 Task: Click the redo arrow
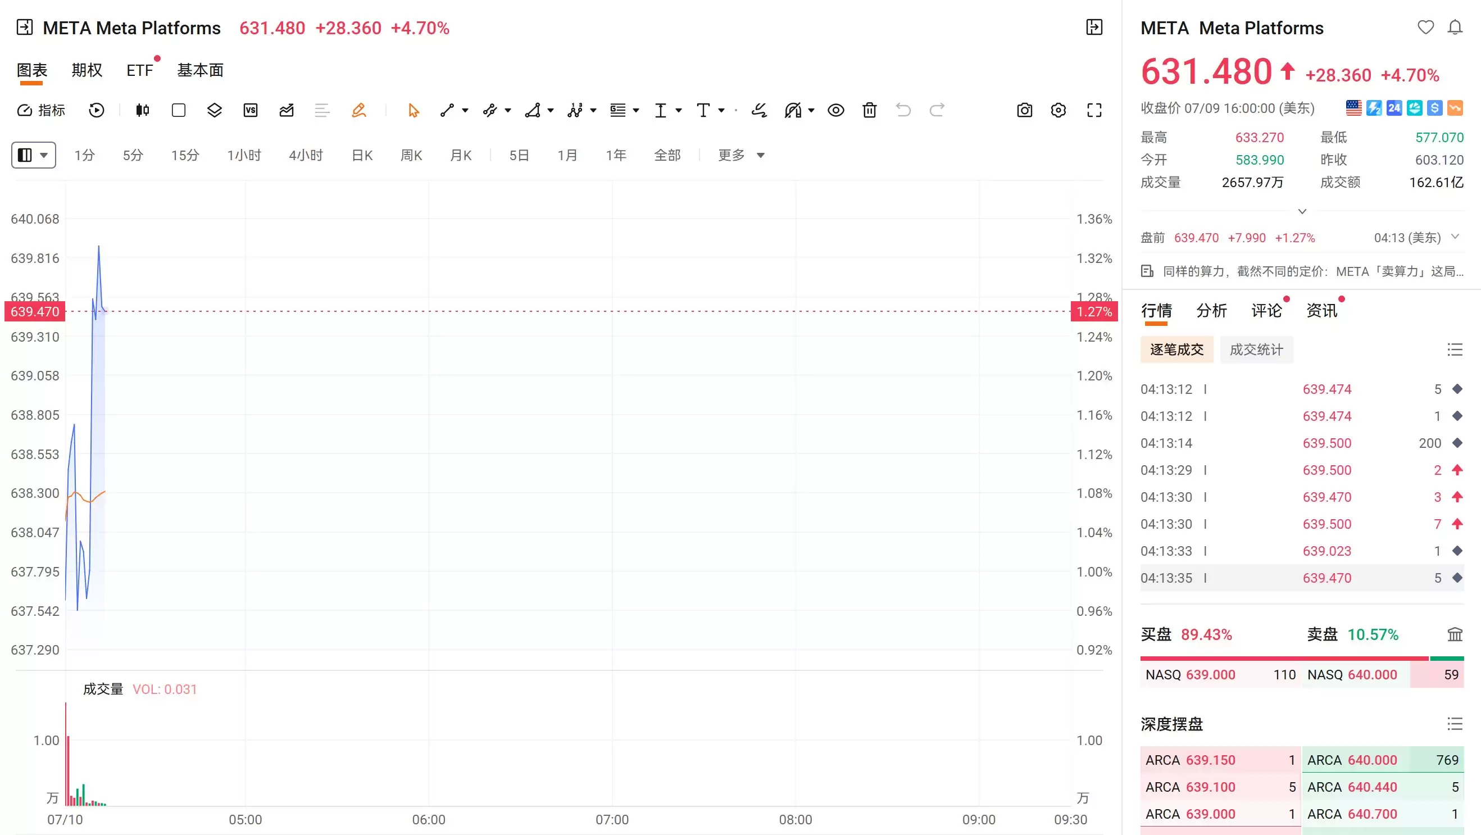point(937,110)
